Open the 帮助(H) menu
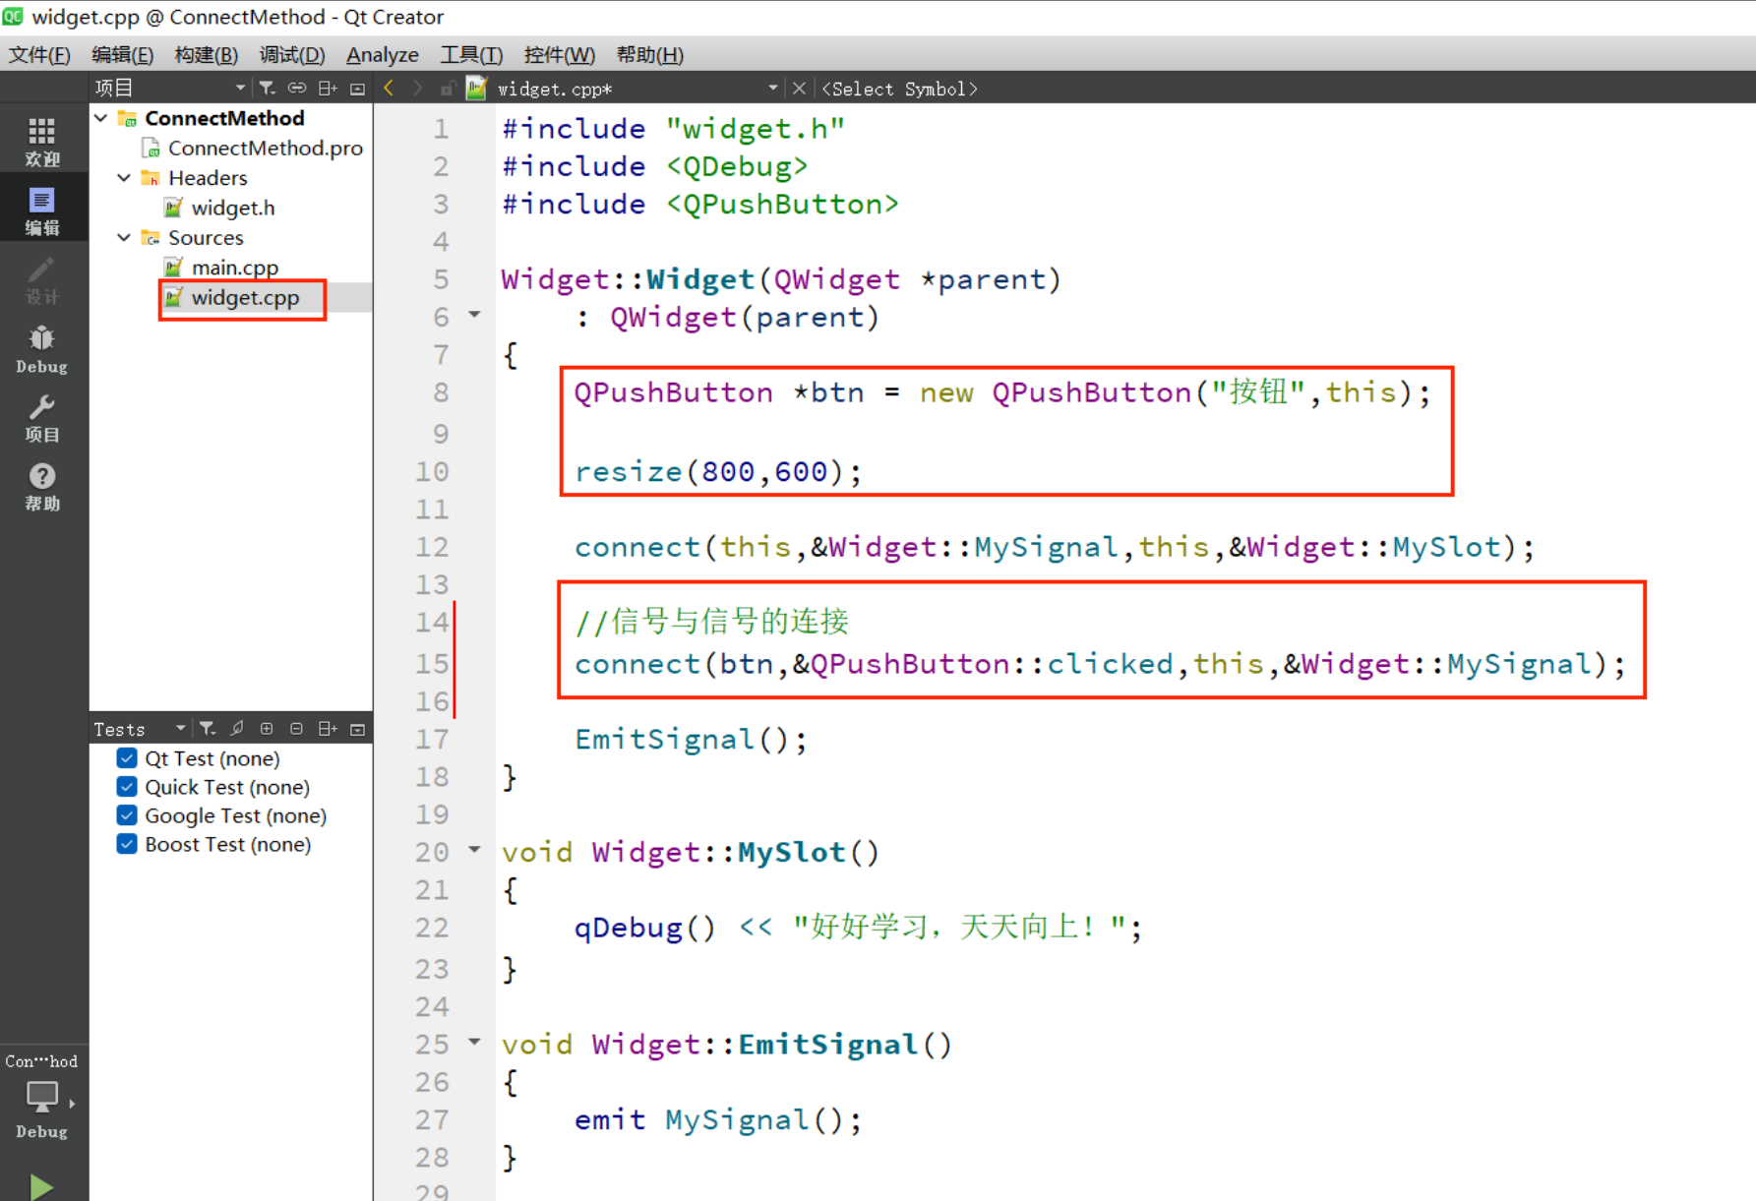The height and width of the screenshot is (1201, 1756). click(x=649, y=55)
